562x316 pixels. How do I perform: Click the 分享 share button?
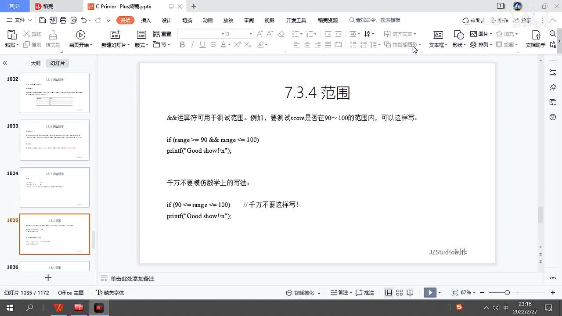[522, 20]
